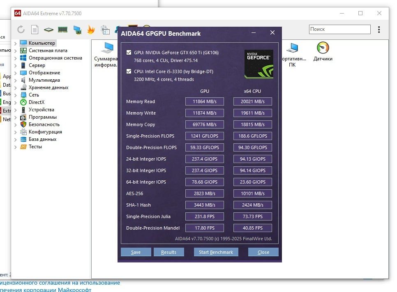The height and width of the screenshot is (292, 397).
Task: Click the server tower icon beside Сервер
Action: pos(23,65)
